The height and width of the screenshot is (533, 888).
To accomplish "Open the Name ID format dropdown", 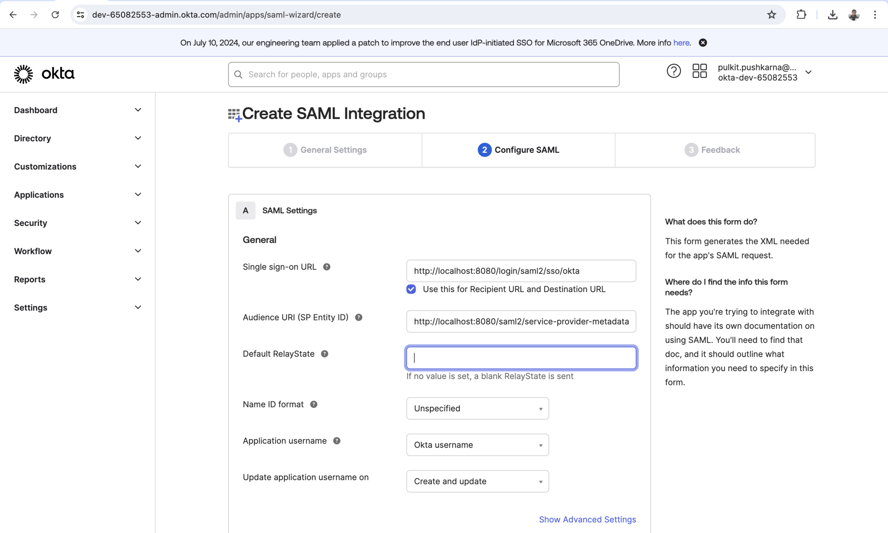I will (477, 408).
